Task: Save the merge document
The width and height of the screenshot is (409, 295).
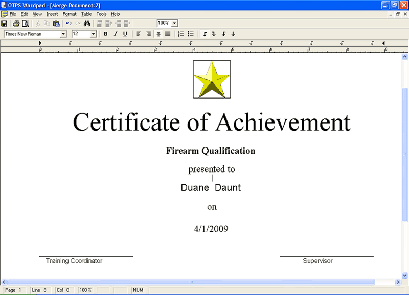Action: [5, 23]
